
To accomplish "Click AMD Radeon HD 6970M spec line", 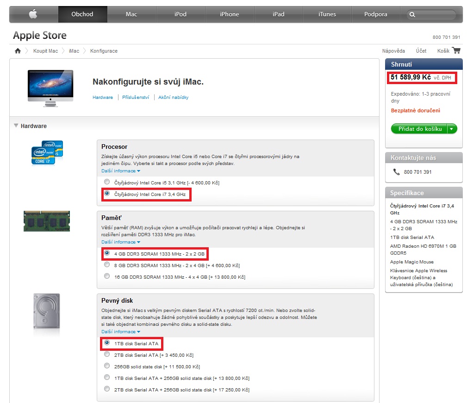I will [x=423, y=250].
